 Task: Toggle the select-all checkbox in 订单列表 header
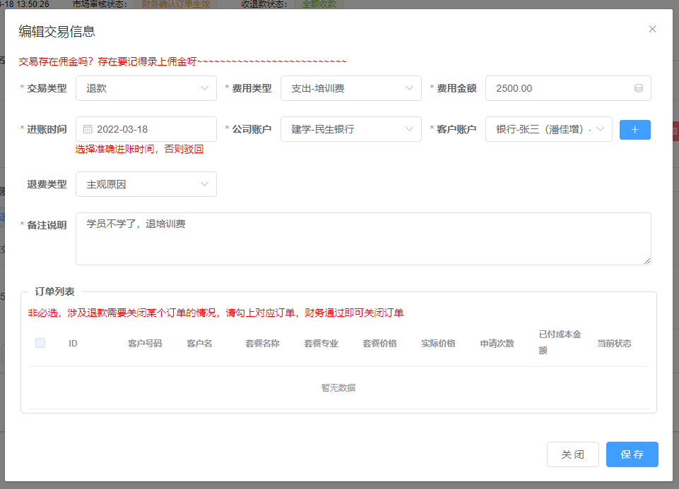(x=40, y=343)
